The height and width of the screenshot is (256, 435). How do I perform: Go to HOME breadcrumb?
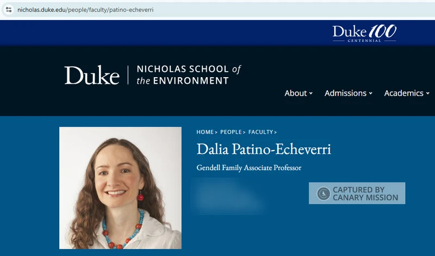tap(205, 132)
